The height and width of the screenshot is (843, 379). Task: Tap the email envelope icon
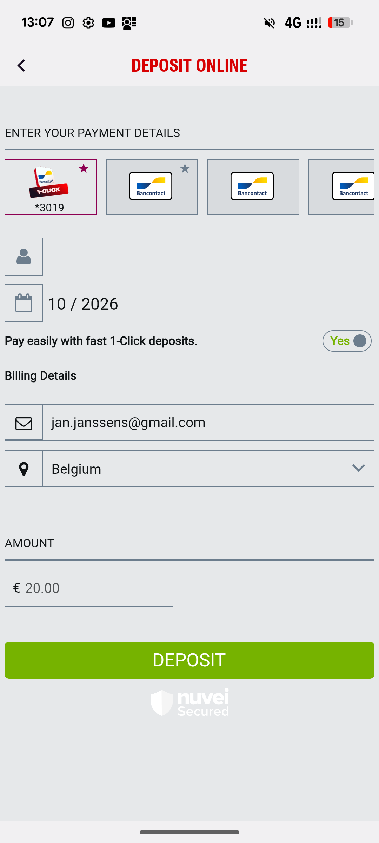click(24, 423)
